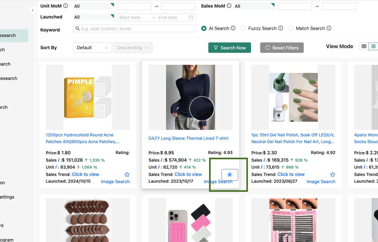Viewport: 378px width, 242px height.
Task: Open the calendar date picker for Launched
Action: (x=191, y=17)
